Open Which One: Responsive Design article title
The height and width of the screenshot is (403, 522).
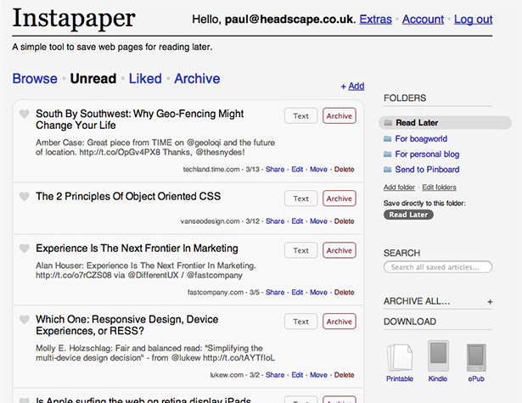126,325
